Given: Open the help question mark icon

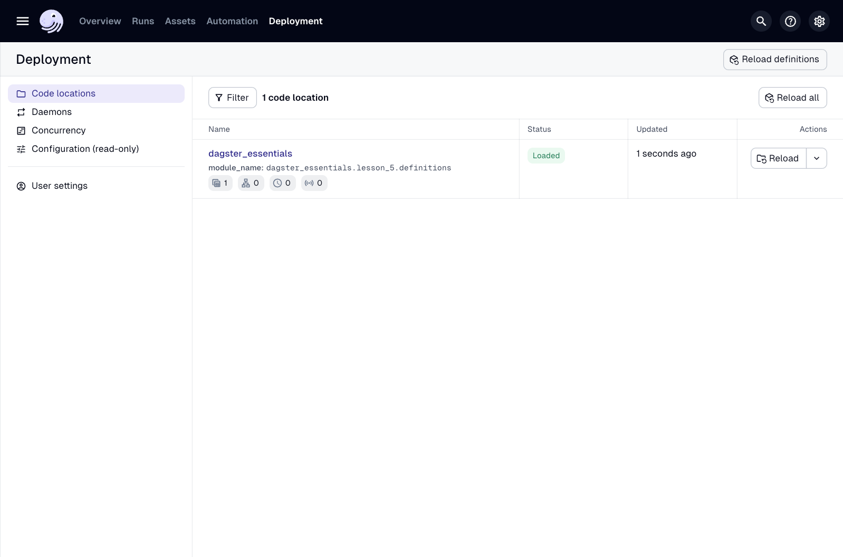Looking at the screenshot, I should 790,21.
